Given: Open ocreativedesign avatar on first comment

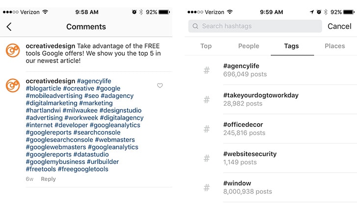Looking at the screenshot, I should pos(13,50).
